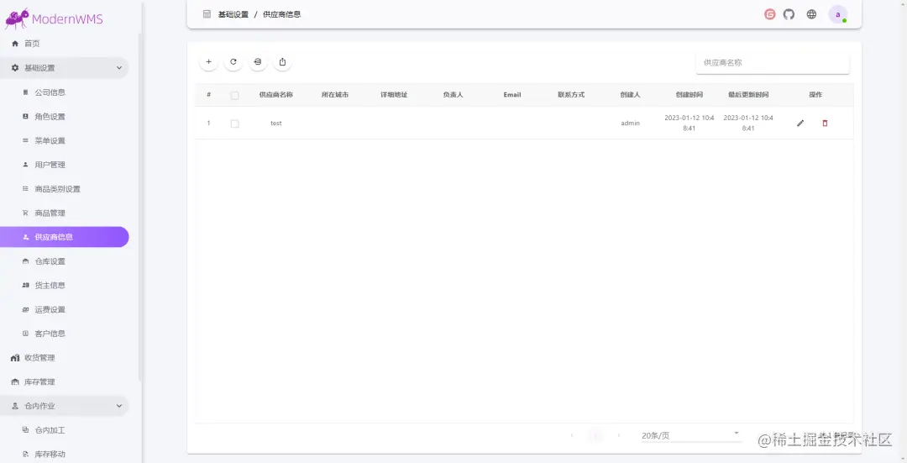Click the globe language switch icon
This screenshot has height=463, width=907.
click(811, 14)
